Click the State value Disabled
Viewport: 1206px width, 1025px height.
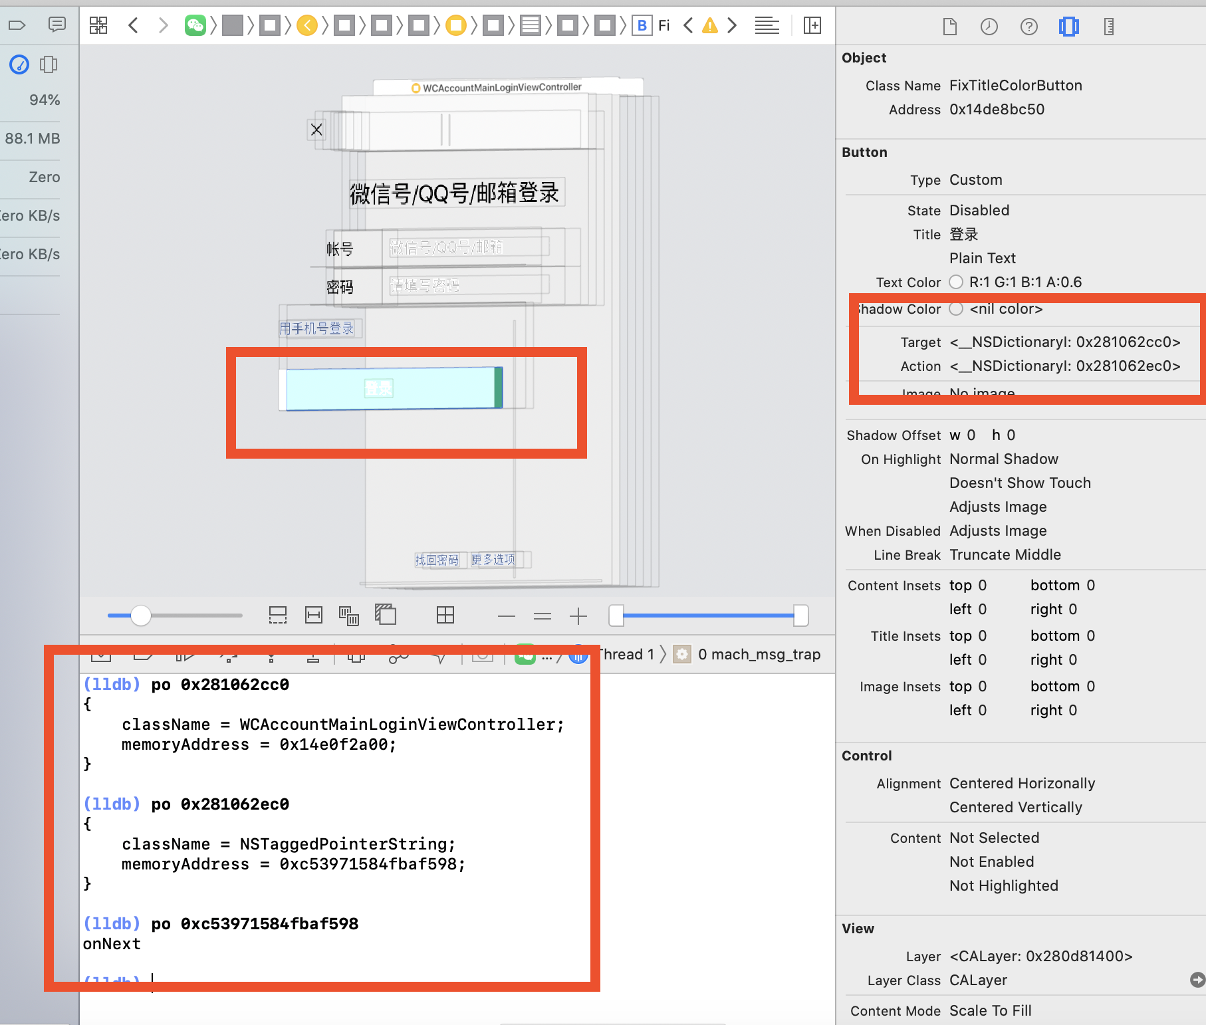click(979, 210)
